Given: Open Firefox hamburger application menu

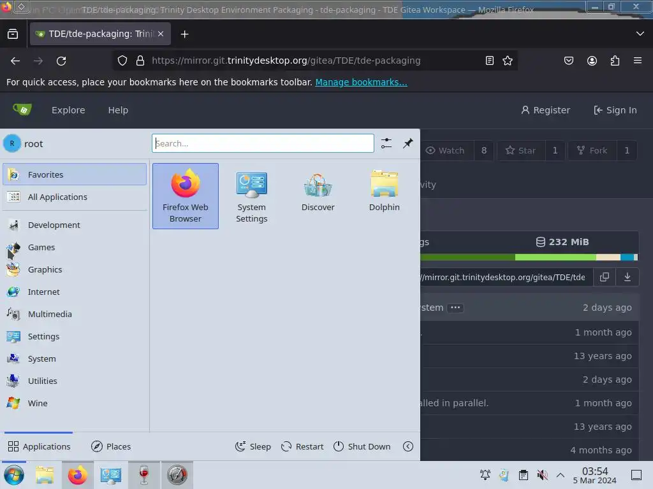Looking at the screenshot, I should [x=638, y=60].
